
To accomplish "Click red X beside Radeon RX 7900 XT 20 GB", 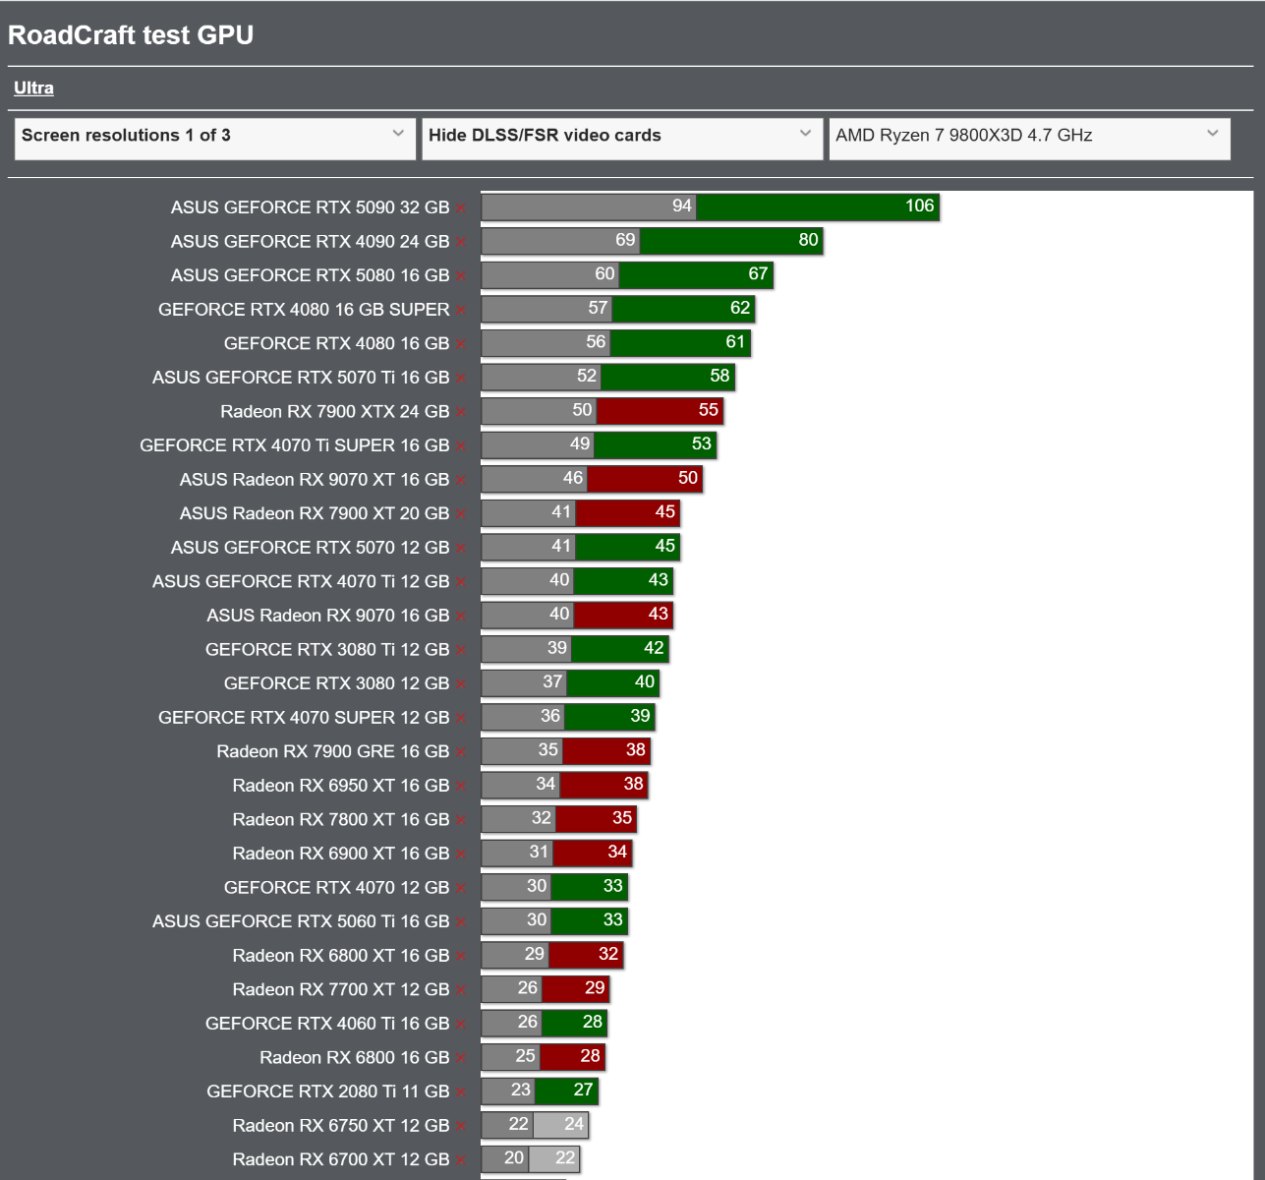I will coord(460,514).
